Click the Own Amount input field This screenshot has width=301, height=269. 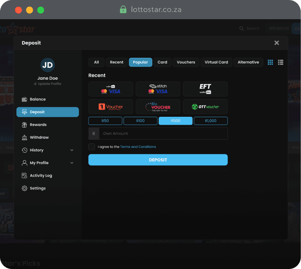click(163, 134)
